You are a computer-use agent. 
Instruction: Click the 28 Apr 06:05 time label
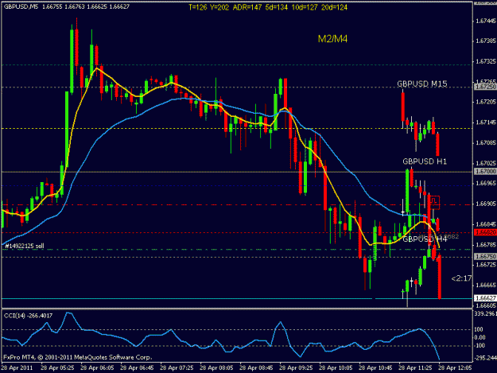tap(97, 367)
